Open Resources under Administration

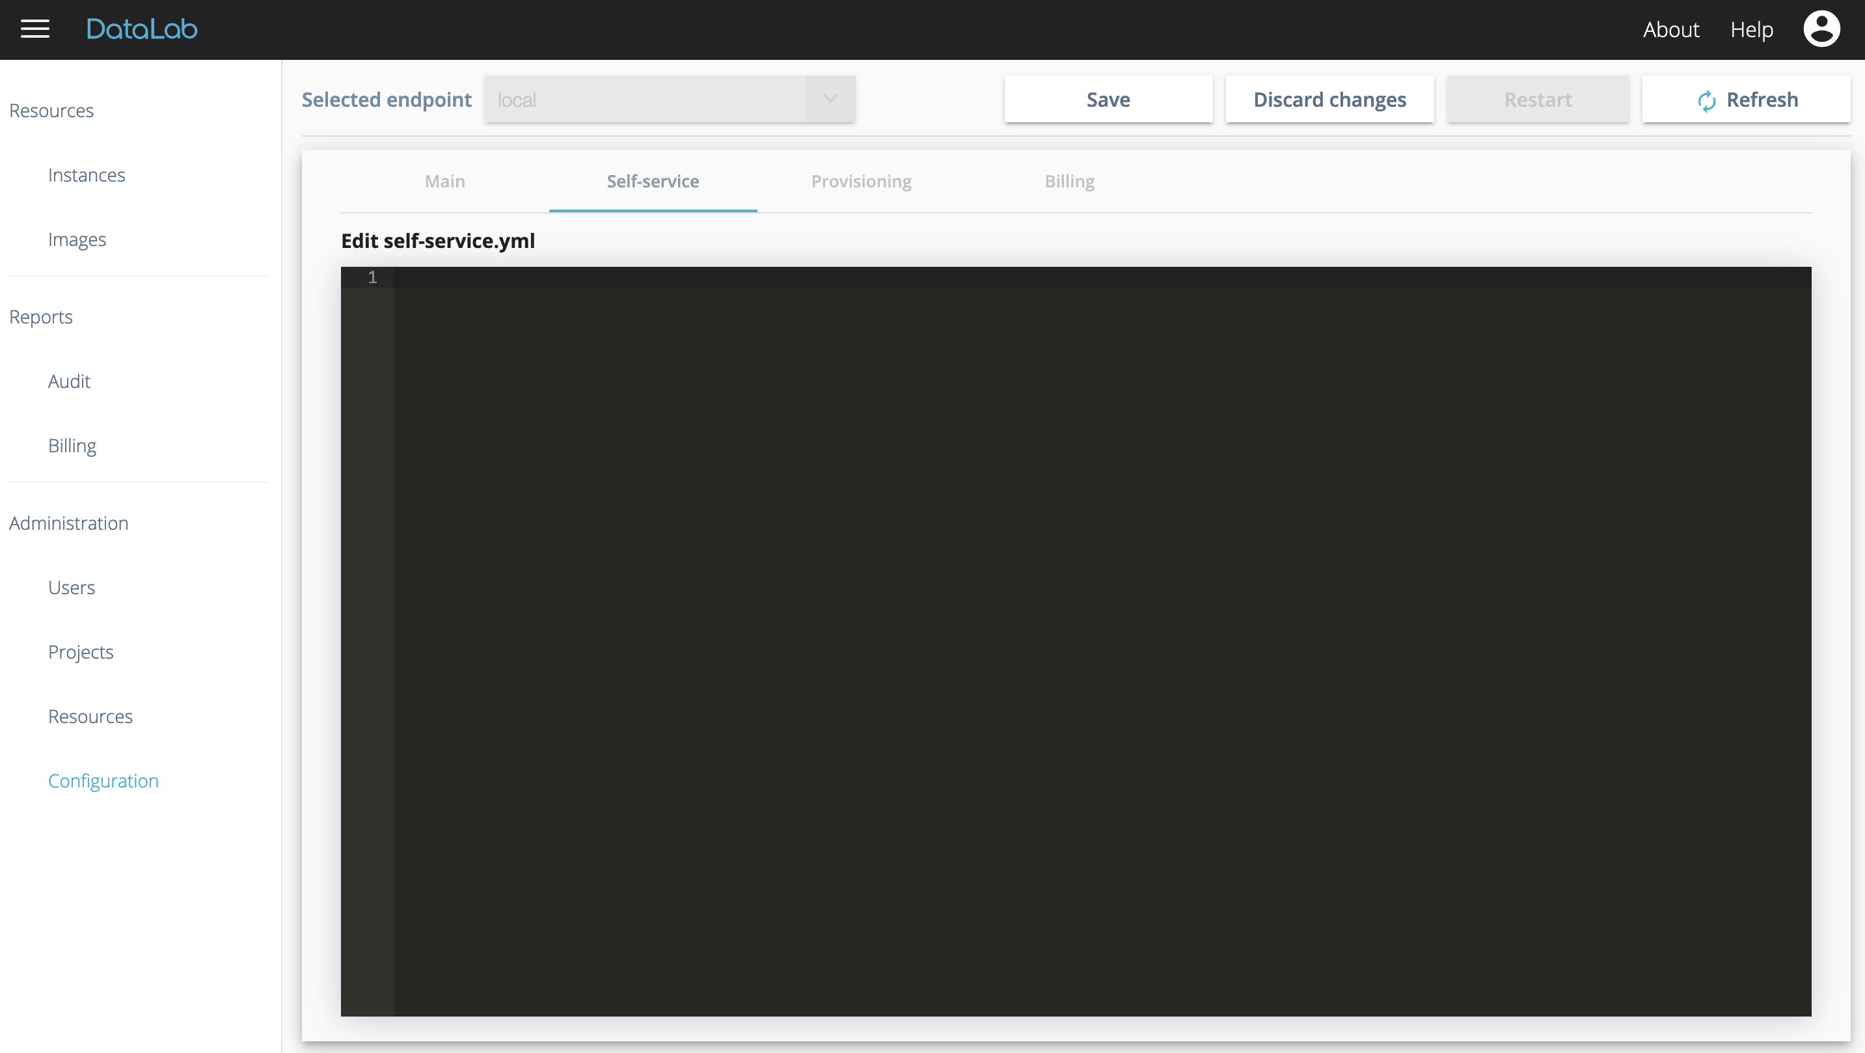pos(90,717)
